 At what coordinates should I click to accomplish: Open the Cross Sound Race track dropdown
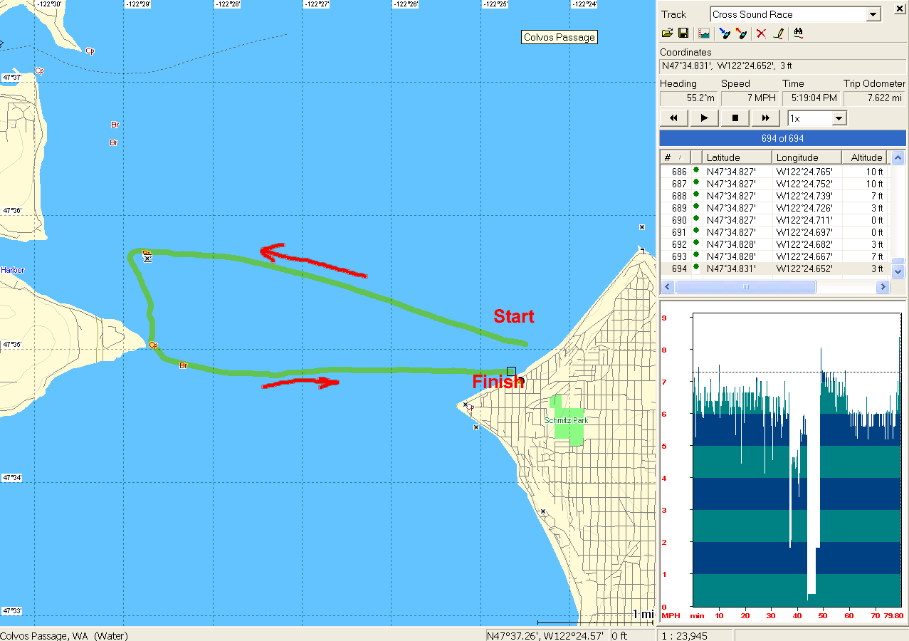click(873, 15)
